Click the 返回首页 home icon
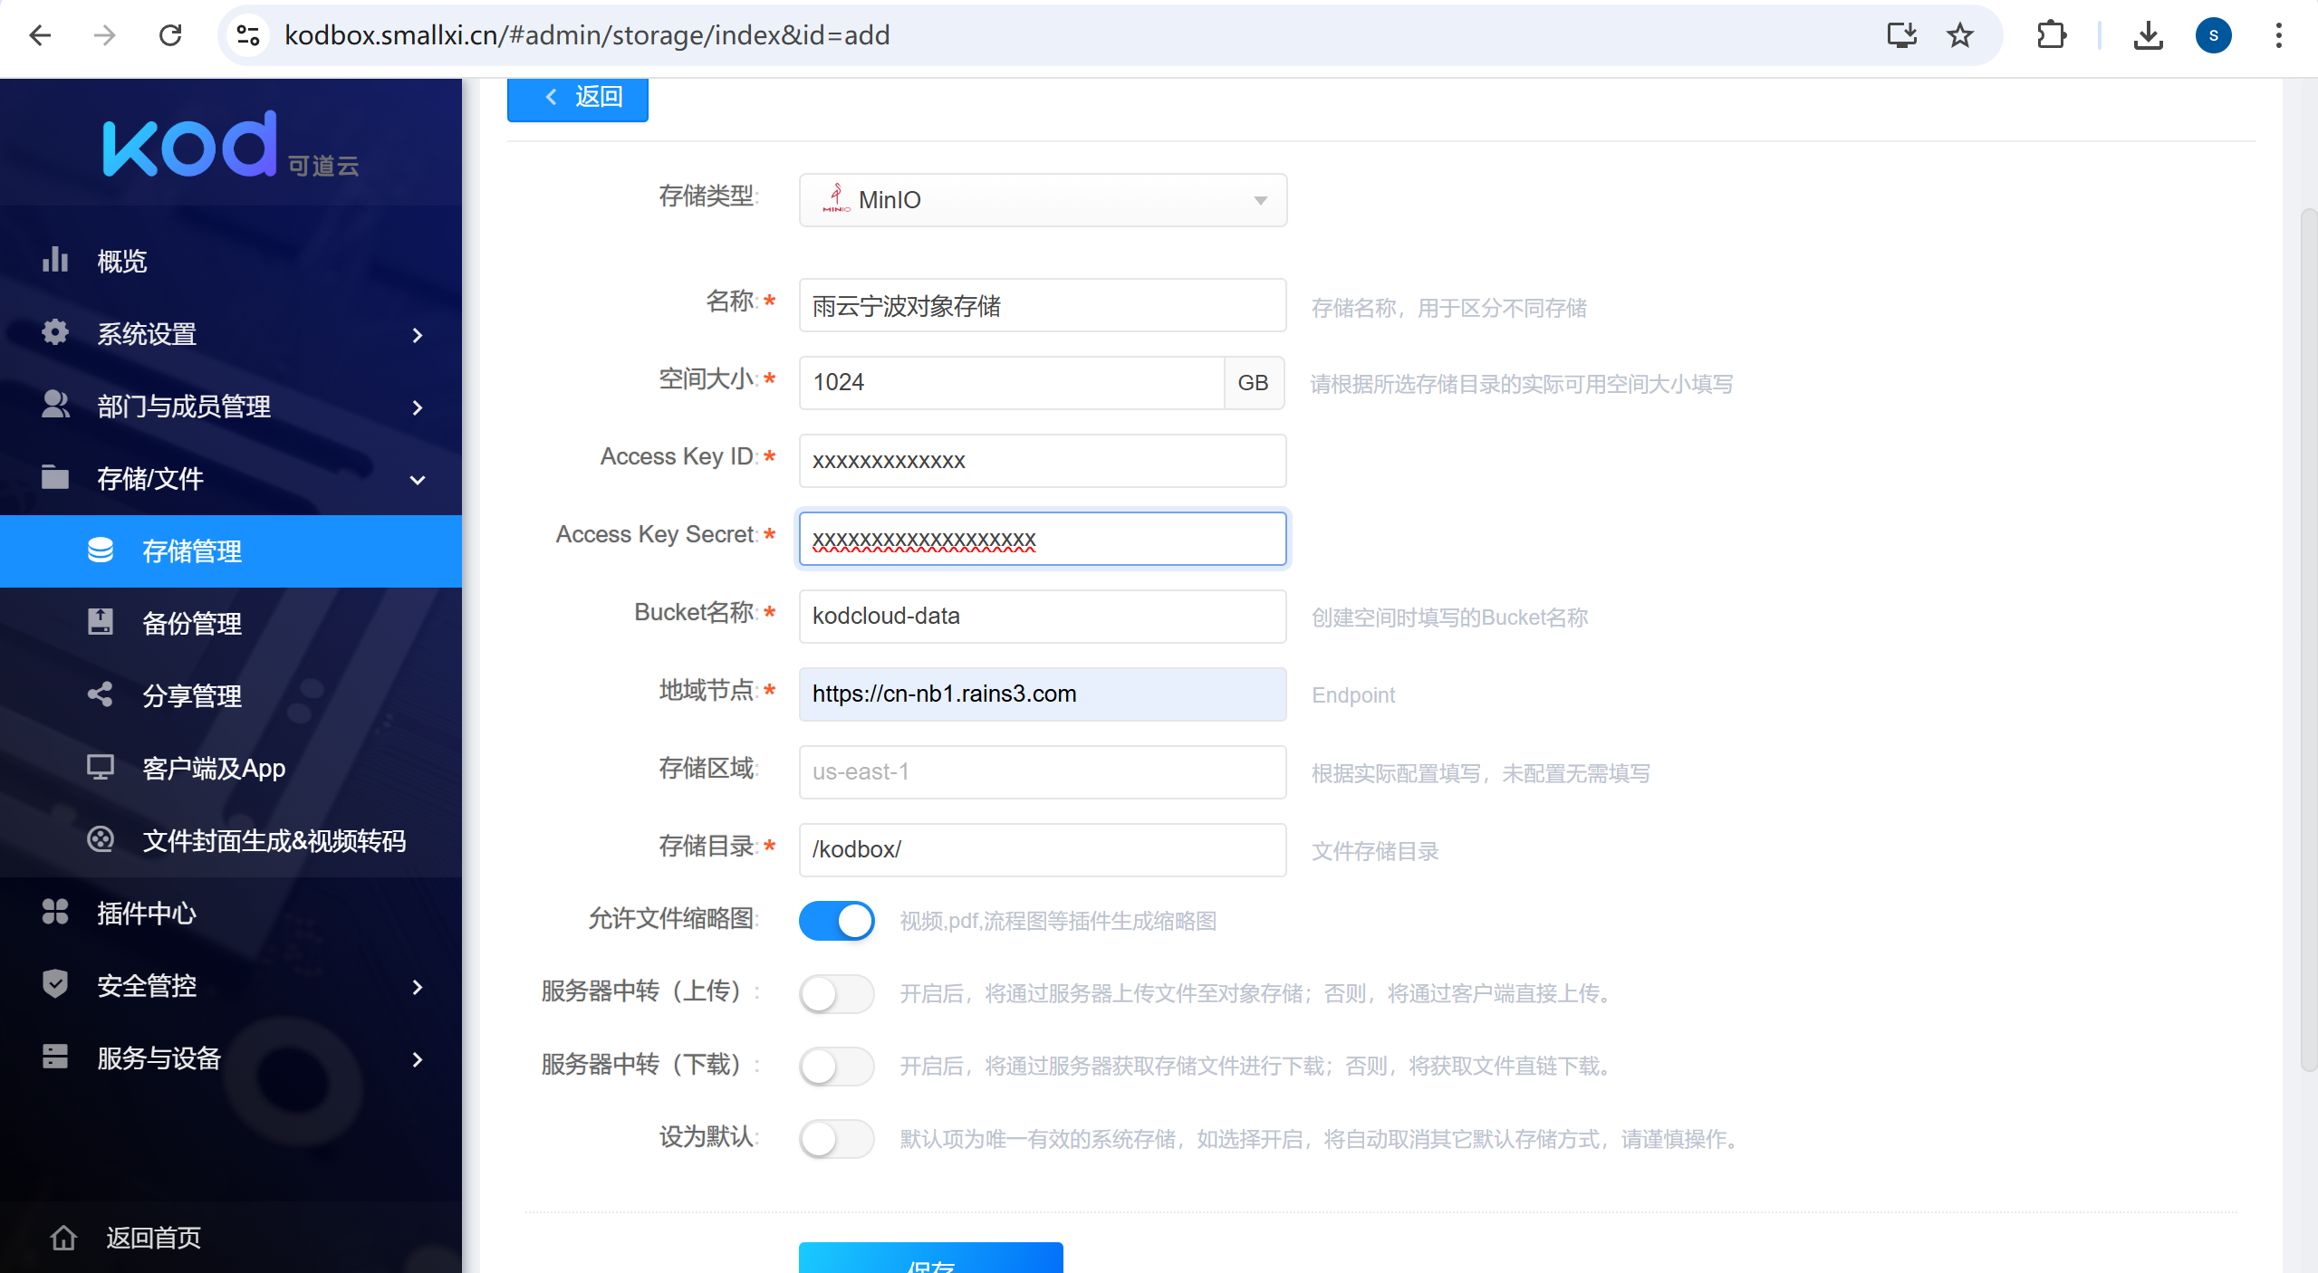This screenshot has height=1273, width=2318. point(63,1237)
